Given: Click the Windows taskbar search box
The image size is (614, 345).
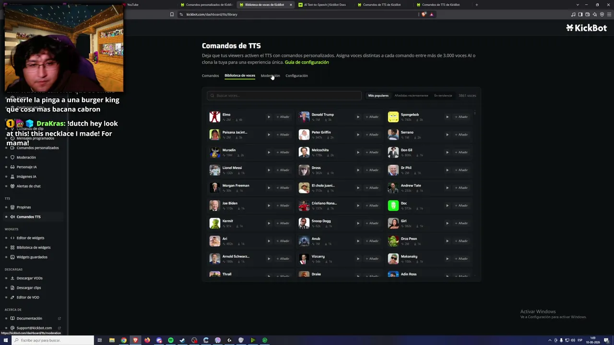Looking at the screenshot, I should pos(53,340).
